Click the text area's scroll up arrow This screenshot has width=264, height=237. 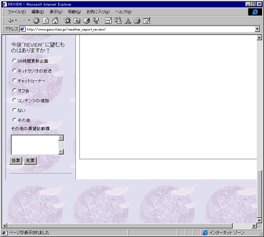click(x=61, y=138)
